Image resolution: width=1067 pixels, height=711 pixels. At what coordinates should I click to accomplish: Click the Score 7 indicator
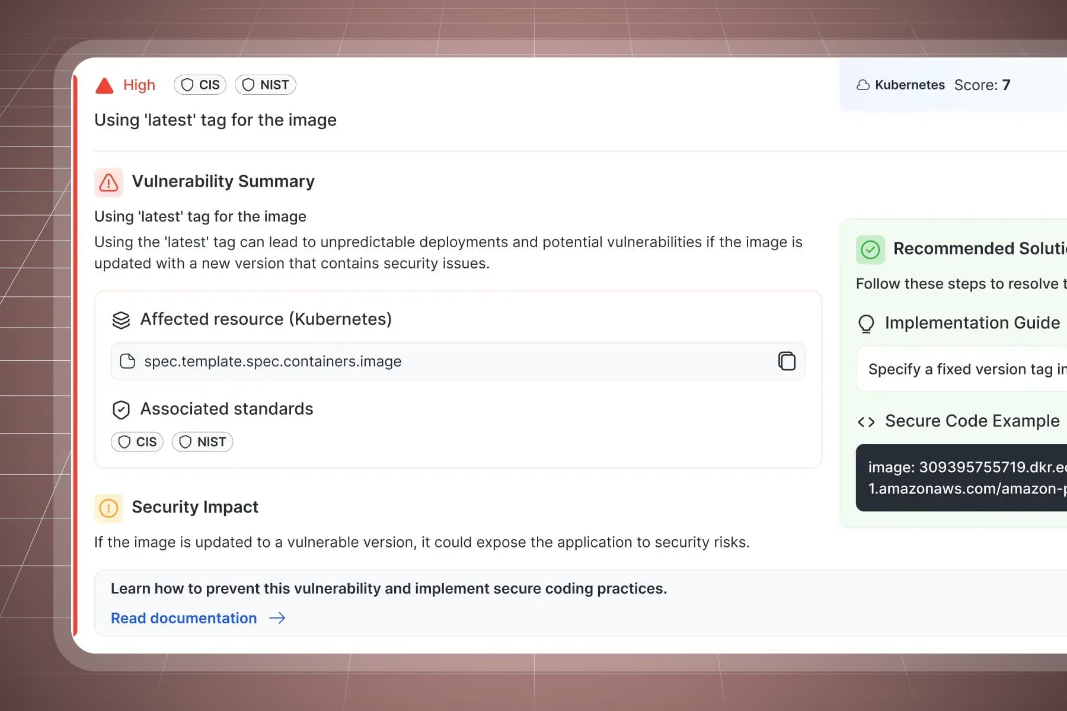pyautogui.click(x=982, y=85)
